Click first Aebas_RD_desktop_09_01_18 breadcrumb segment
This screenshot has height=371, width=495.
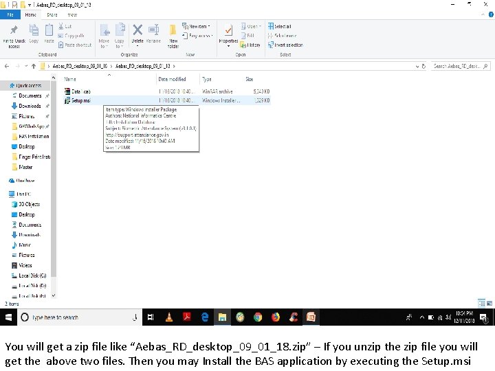point(80,66)
